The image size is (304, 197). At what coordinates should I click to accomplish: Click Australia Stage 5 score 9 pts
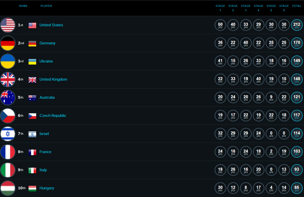click(x=271, y=97)
